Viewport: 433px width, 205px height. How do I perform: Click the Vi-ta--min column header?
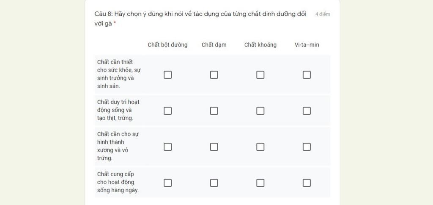pos(307,45)
